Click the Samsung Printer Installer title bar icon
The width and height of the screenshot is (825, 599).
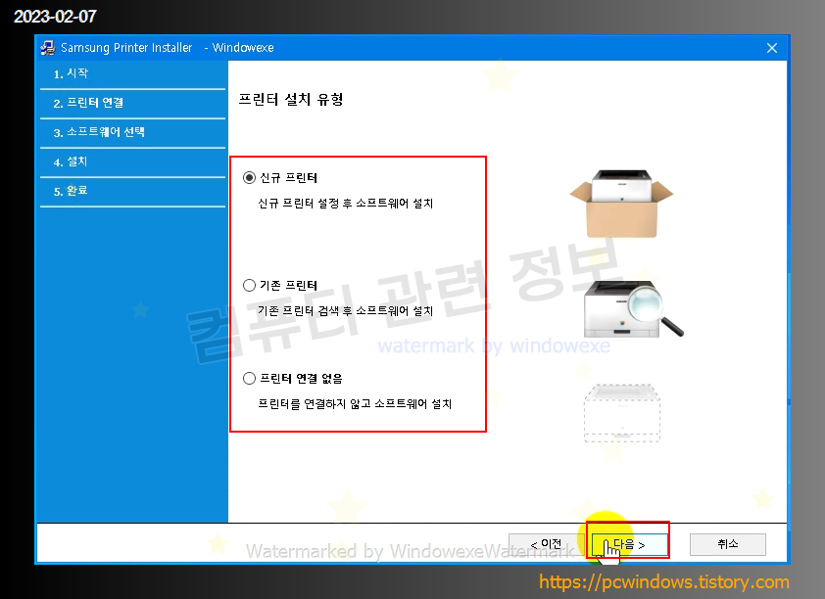pyautogui.click(x=48, y=48)
